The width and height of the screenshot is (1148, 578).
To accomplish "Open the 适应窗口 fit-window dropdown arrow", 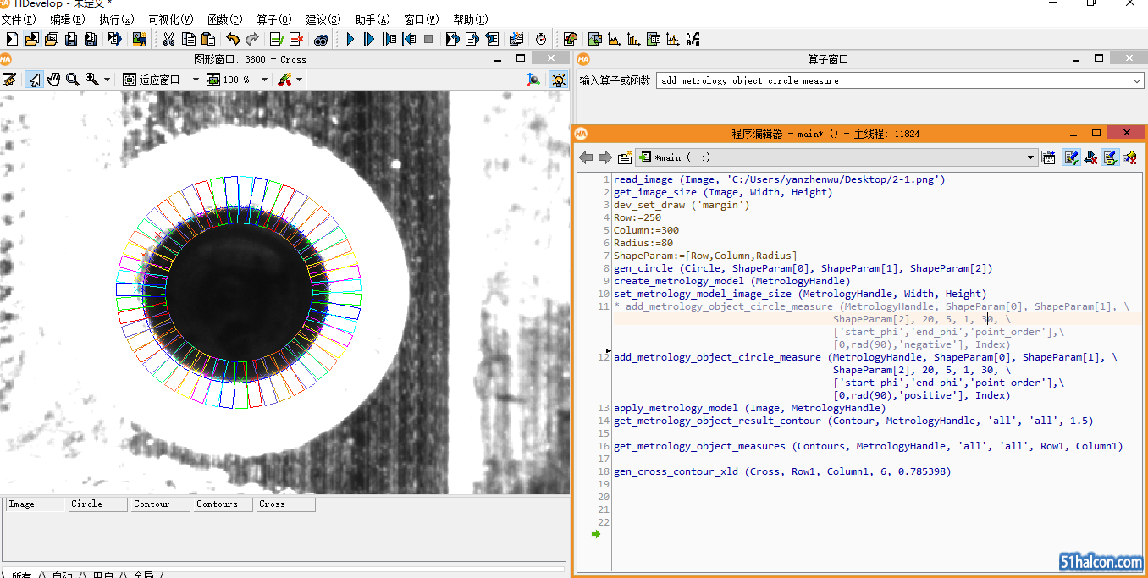I will [196, 80].
